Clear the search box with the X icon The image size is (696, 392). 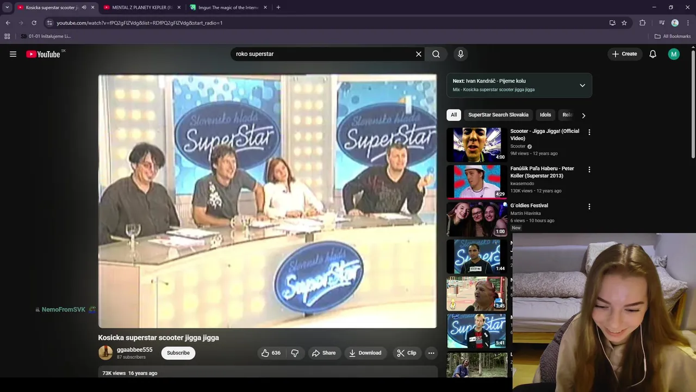pos(419,54)
